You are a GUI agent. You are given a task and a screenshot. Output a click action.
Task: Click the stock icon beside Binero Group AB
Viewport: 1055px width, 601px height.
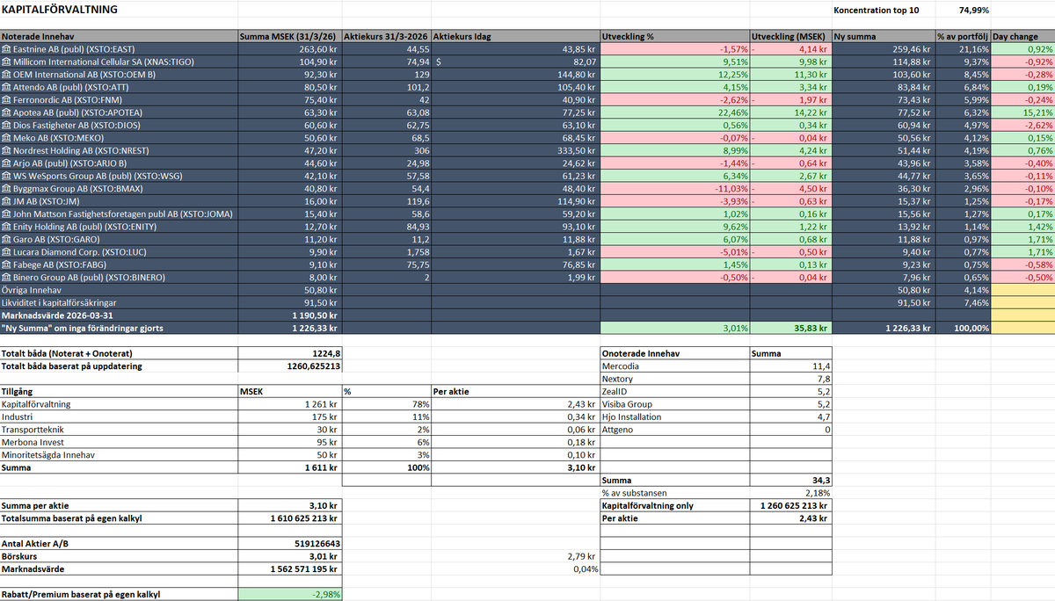[6, 278]
